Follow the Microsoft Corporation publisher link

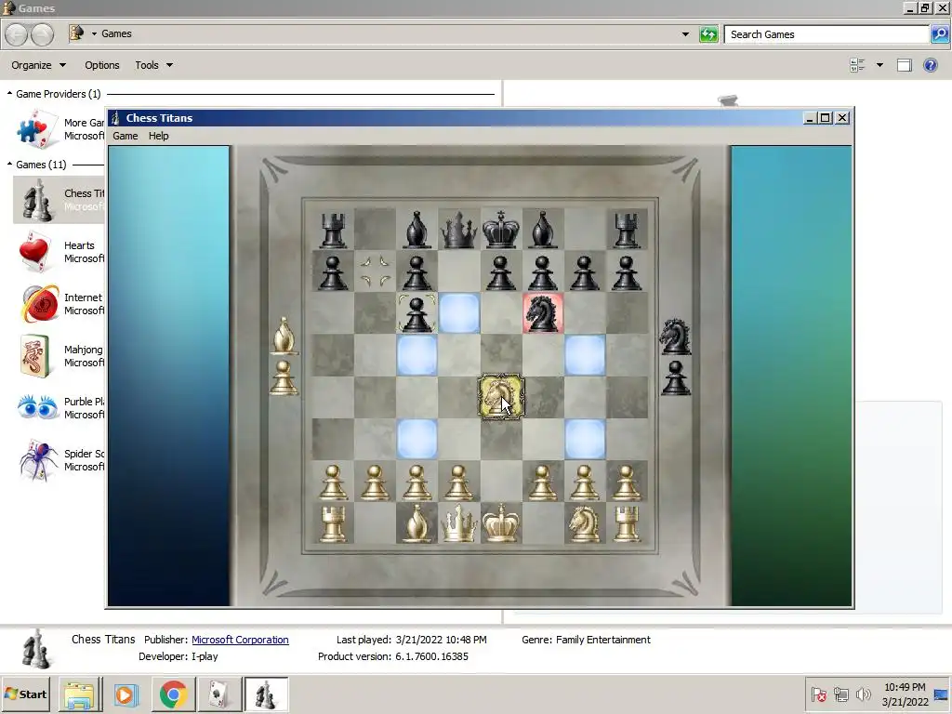240,640
